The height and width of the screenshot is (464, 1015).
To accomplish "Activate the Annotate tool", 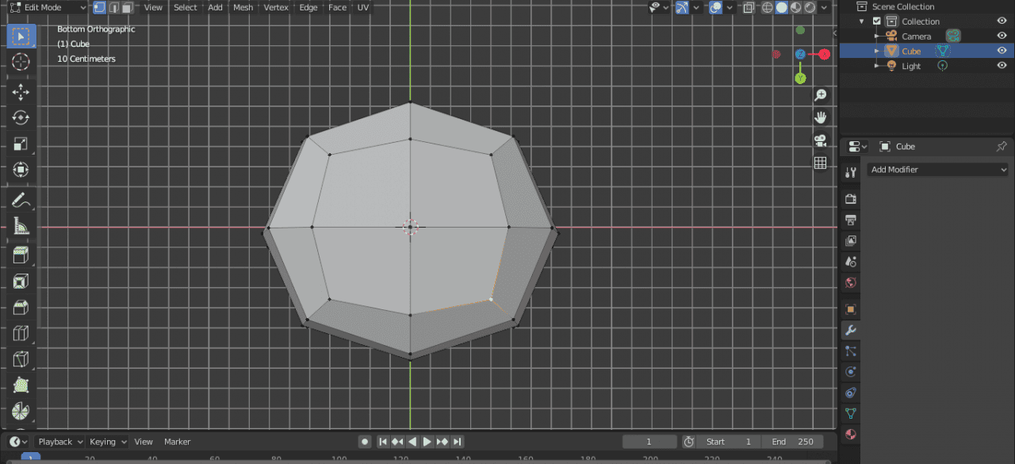I will (x=21, y=200).
